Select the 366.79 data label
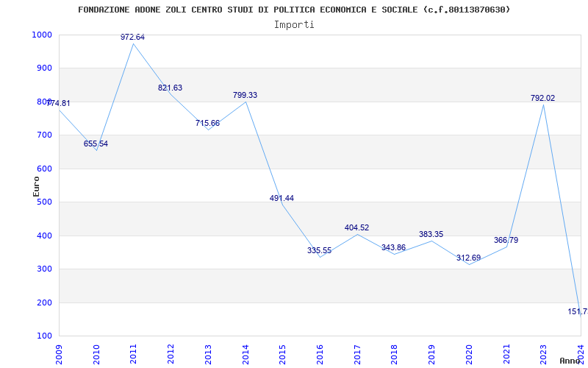Screen dimensions: 588x368 pyautogui.click(x=506, y=240)
